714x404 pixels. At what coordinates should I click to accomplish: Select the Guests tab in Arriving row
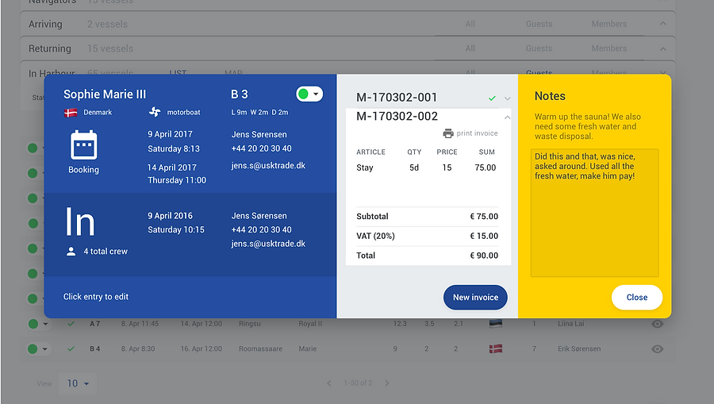pyautogui.click(x=539, y=24)
